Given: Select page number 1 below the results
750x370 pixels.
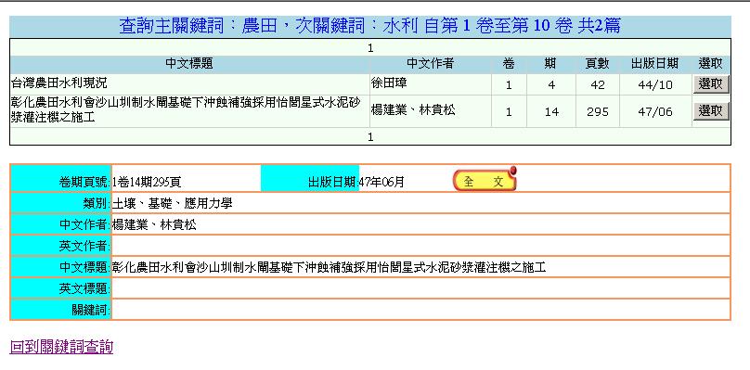Looking at the screenshot, I should [x=370, y=136].
